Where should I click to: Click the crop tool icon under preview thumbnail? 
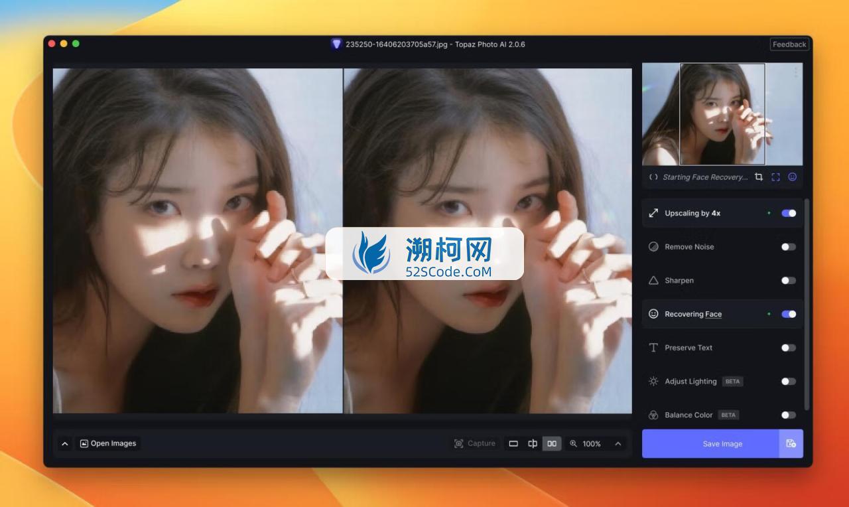[758, 177]
